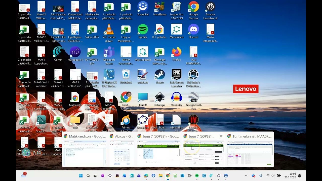Open the Hiaruki desktop shortcut
Image resolution: width=322 pixels, height=181 pixels.
[143, 100]
